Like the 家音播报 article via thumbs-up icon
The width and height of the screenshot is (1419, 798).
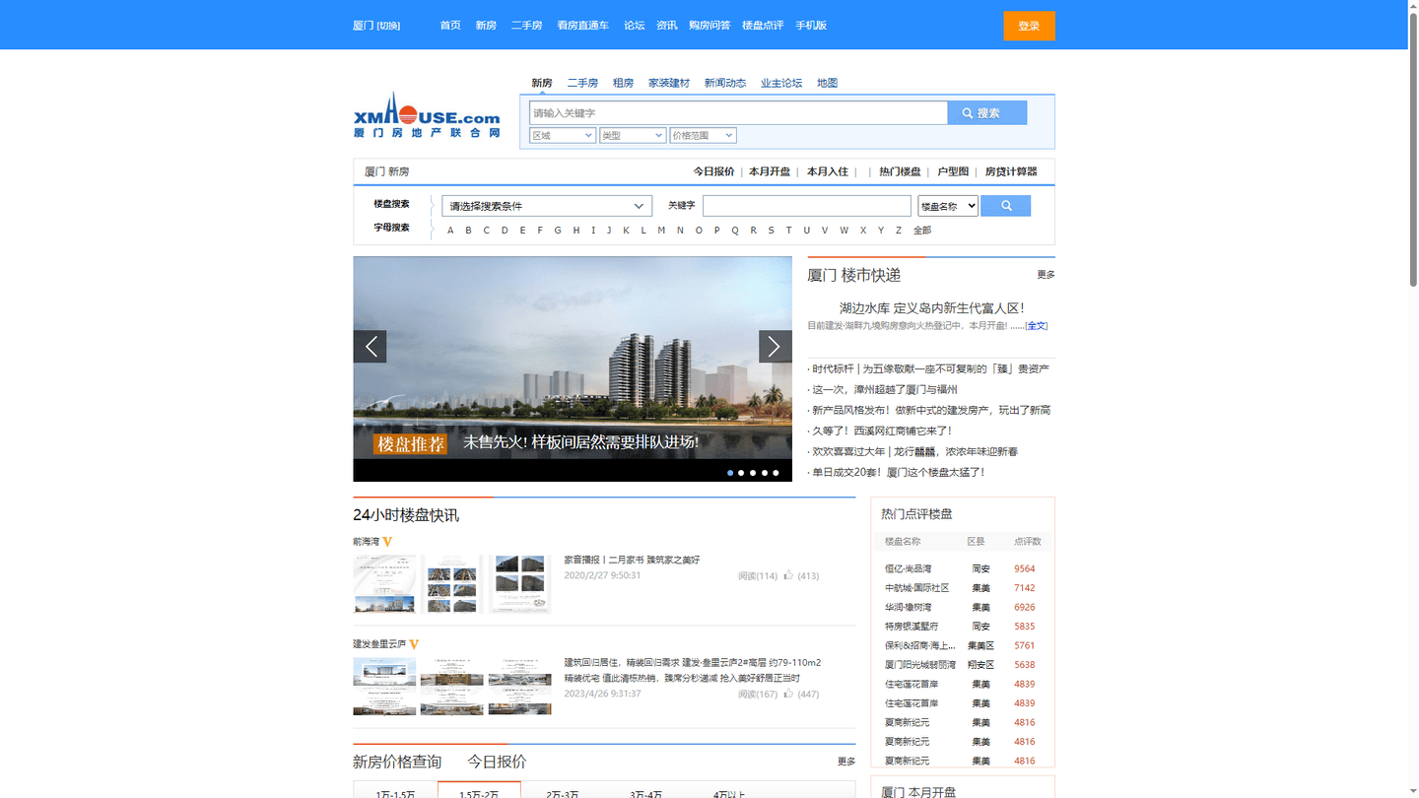pyautogui.click(x=788, y=574)
